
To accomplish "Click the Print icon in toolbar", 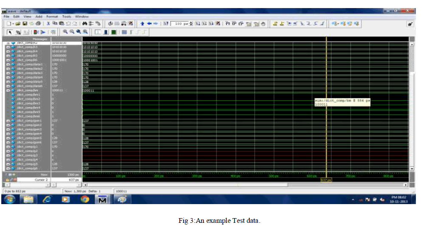I will [x=39, y=24].
